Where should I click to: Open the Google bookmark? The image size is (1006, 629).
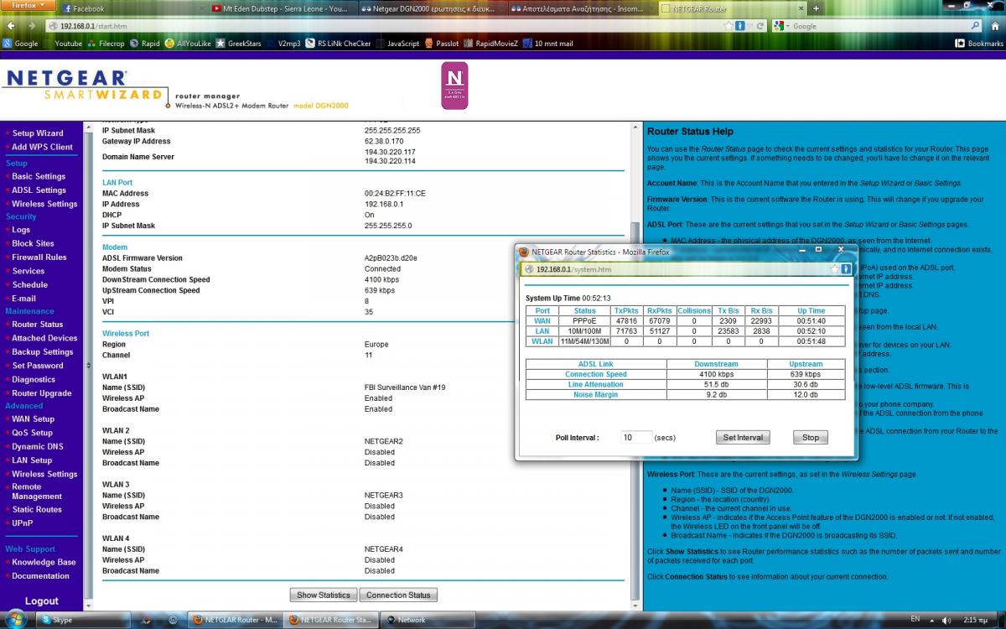[x=21, y=43]
